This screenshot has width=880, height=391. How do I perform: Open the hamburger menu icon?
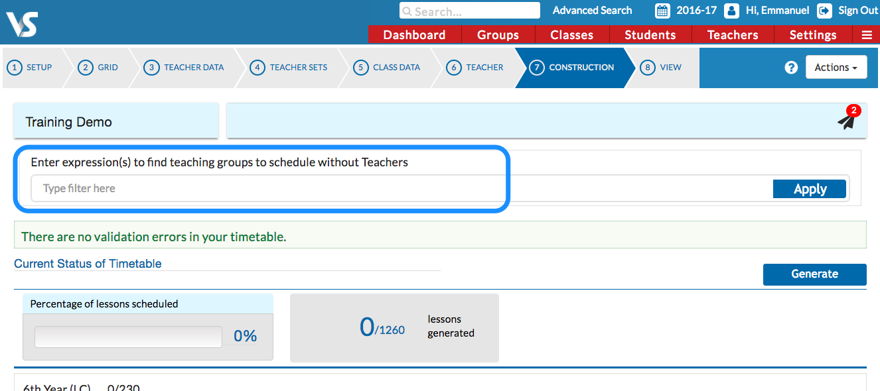867,35
